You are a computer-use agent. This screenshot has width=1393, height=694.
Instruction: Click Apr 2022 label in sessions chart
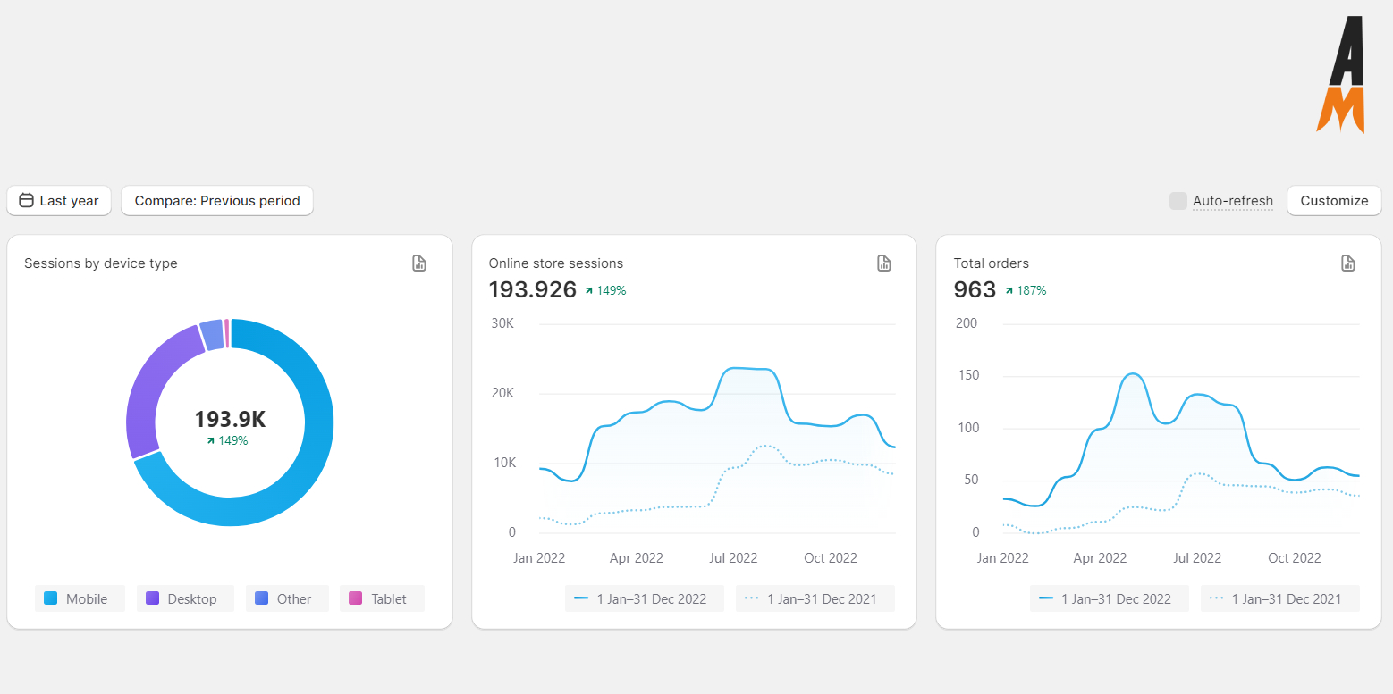(637, 558)
